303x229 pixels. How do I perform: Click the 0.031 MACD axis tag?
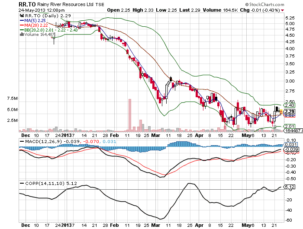point(290,144)
